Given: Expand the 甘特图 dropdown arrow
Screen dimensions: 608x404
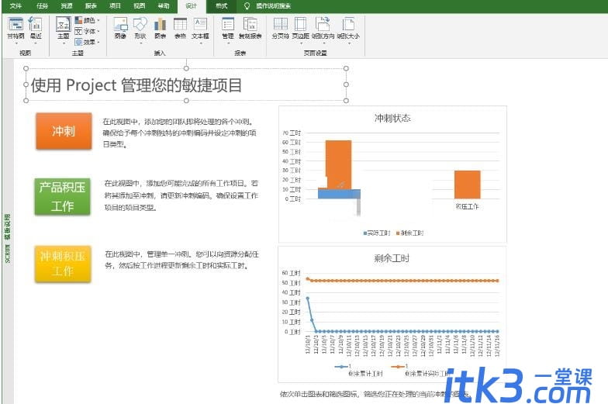Looking at the screenshot, I should coord(16,43).
